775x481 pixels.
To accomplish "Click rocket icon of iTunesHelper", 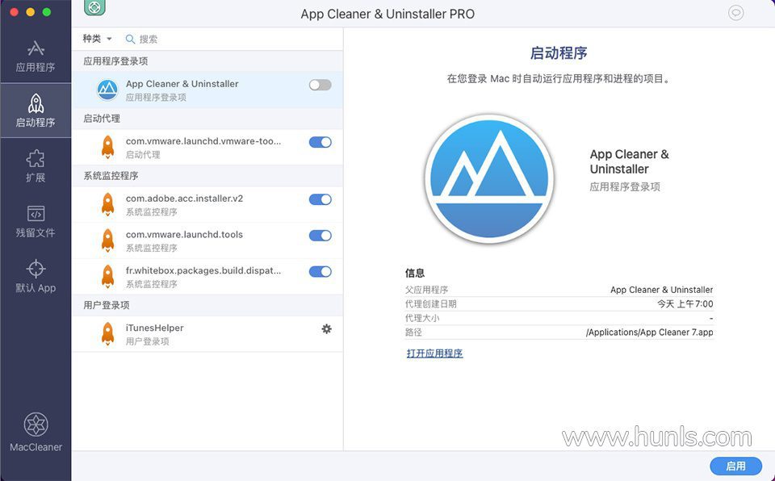I will click(x=107, y=333).
